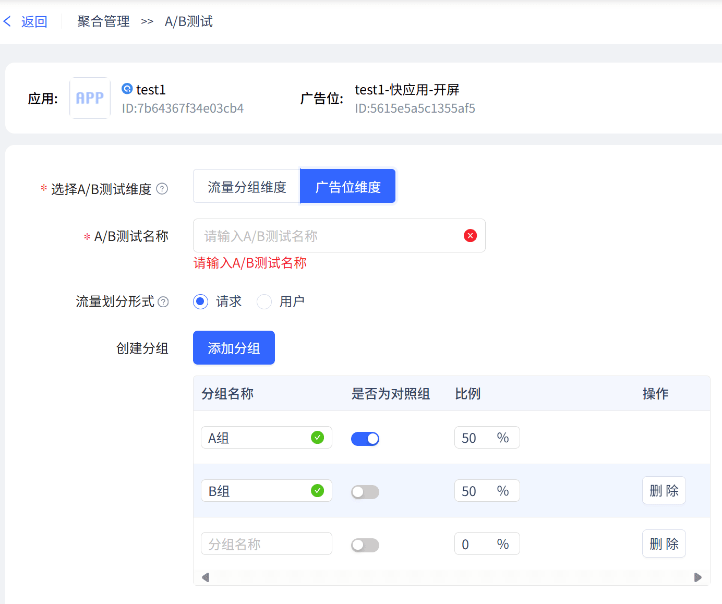Click the quick app icon beside test1
The image size is (722, 604).
click(127, 89)
